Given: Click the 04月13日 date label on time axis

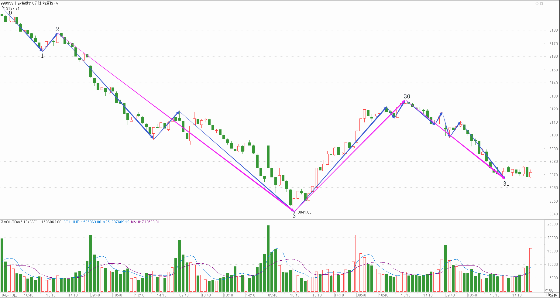Looking at the screenshot, I should click(x=10, y=295).
